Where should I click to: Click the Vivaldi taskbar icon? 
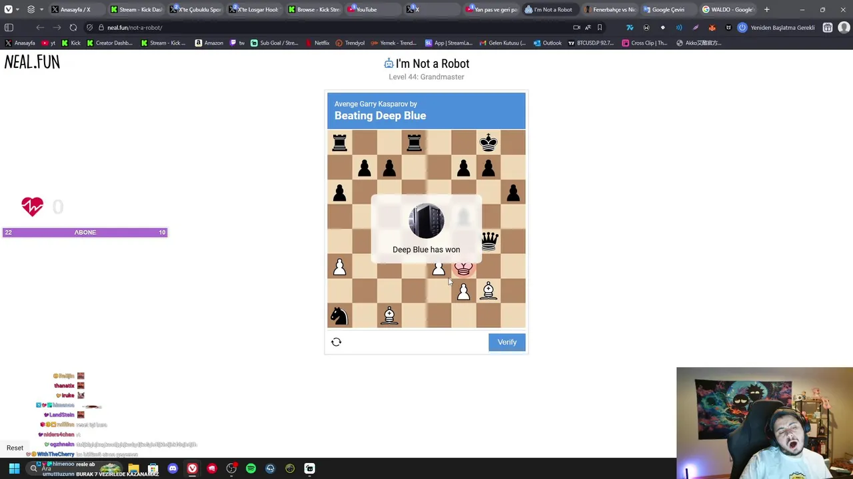tap(192, 468)
